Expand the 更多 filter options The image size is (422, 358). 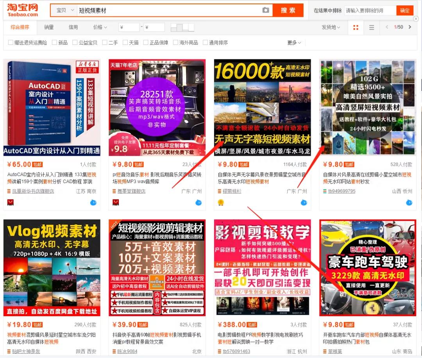294,43
